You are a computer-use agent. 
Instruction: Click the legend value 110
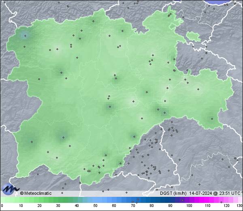[208, 206]
